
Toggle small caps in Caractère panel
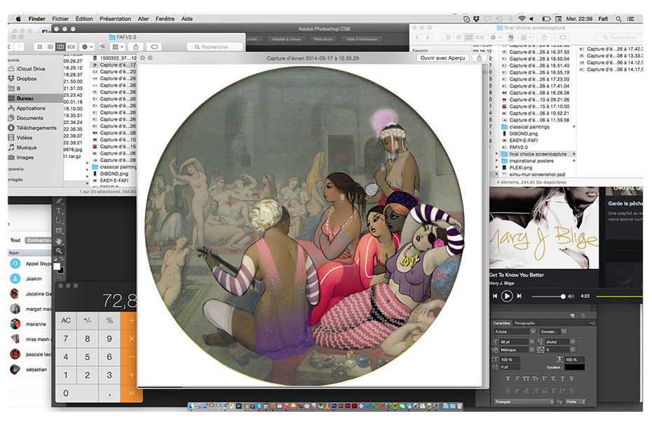535,379
